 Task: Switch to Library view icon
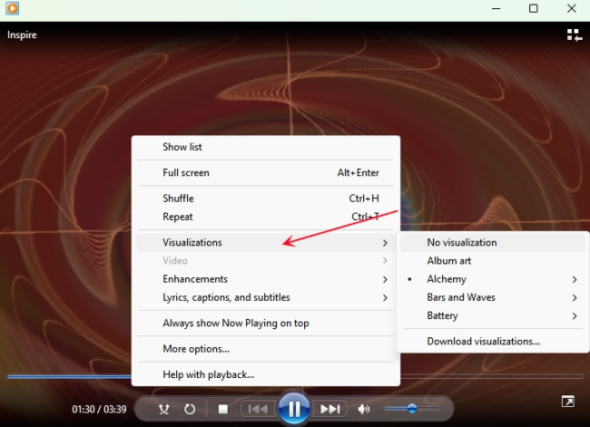tap(575, 35)
